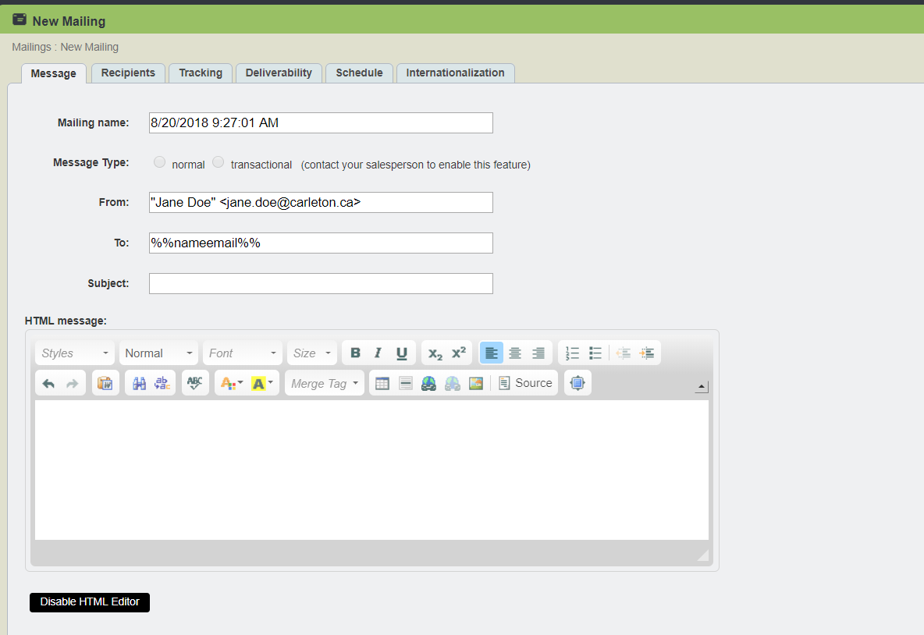Click the underline icon

pyautogui.click(x=402, y=353)
